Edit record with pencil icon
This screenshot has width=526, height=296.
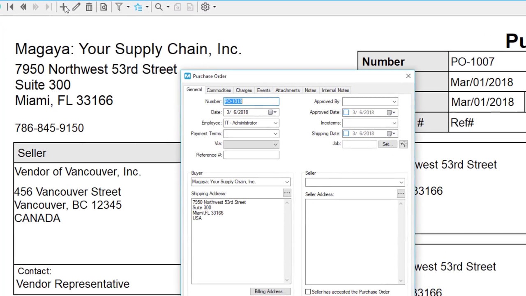(76, 7)
